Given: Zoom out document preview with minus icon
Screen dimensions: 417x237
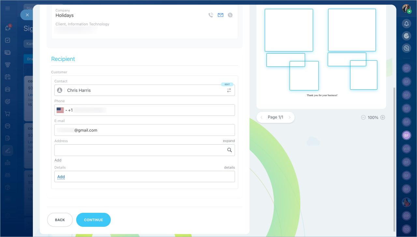Looking at the screenshot, I should tap(363, 118).
